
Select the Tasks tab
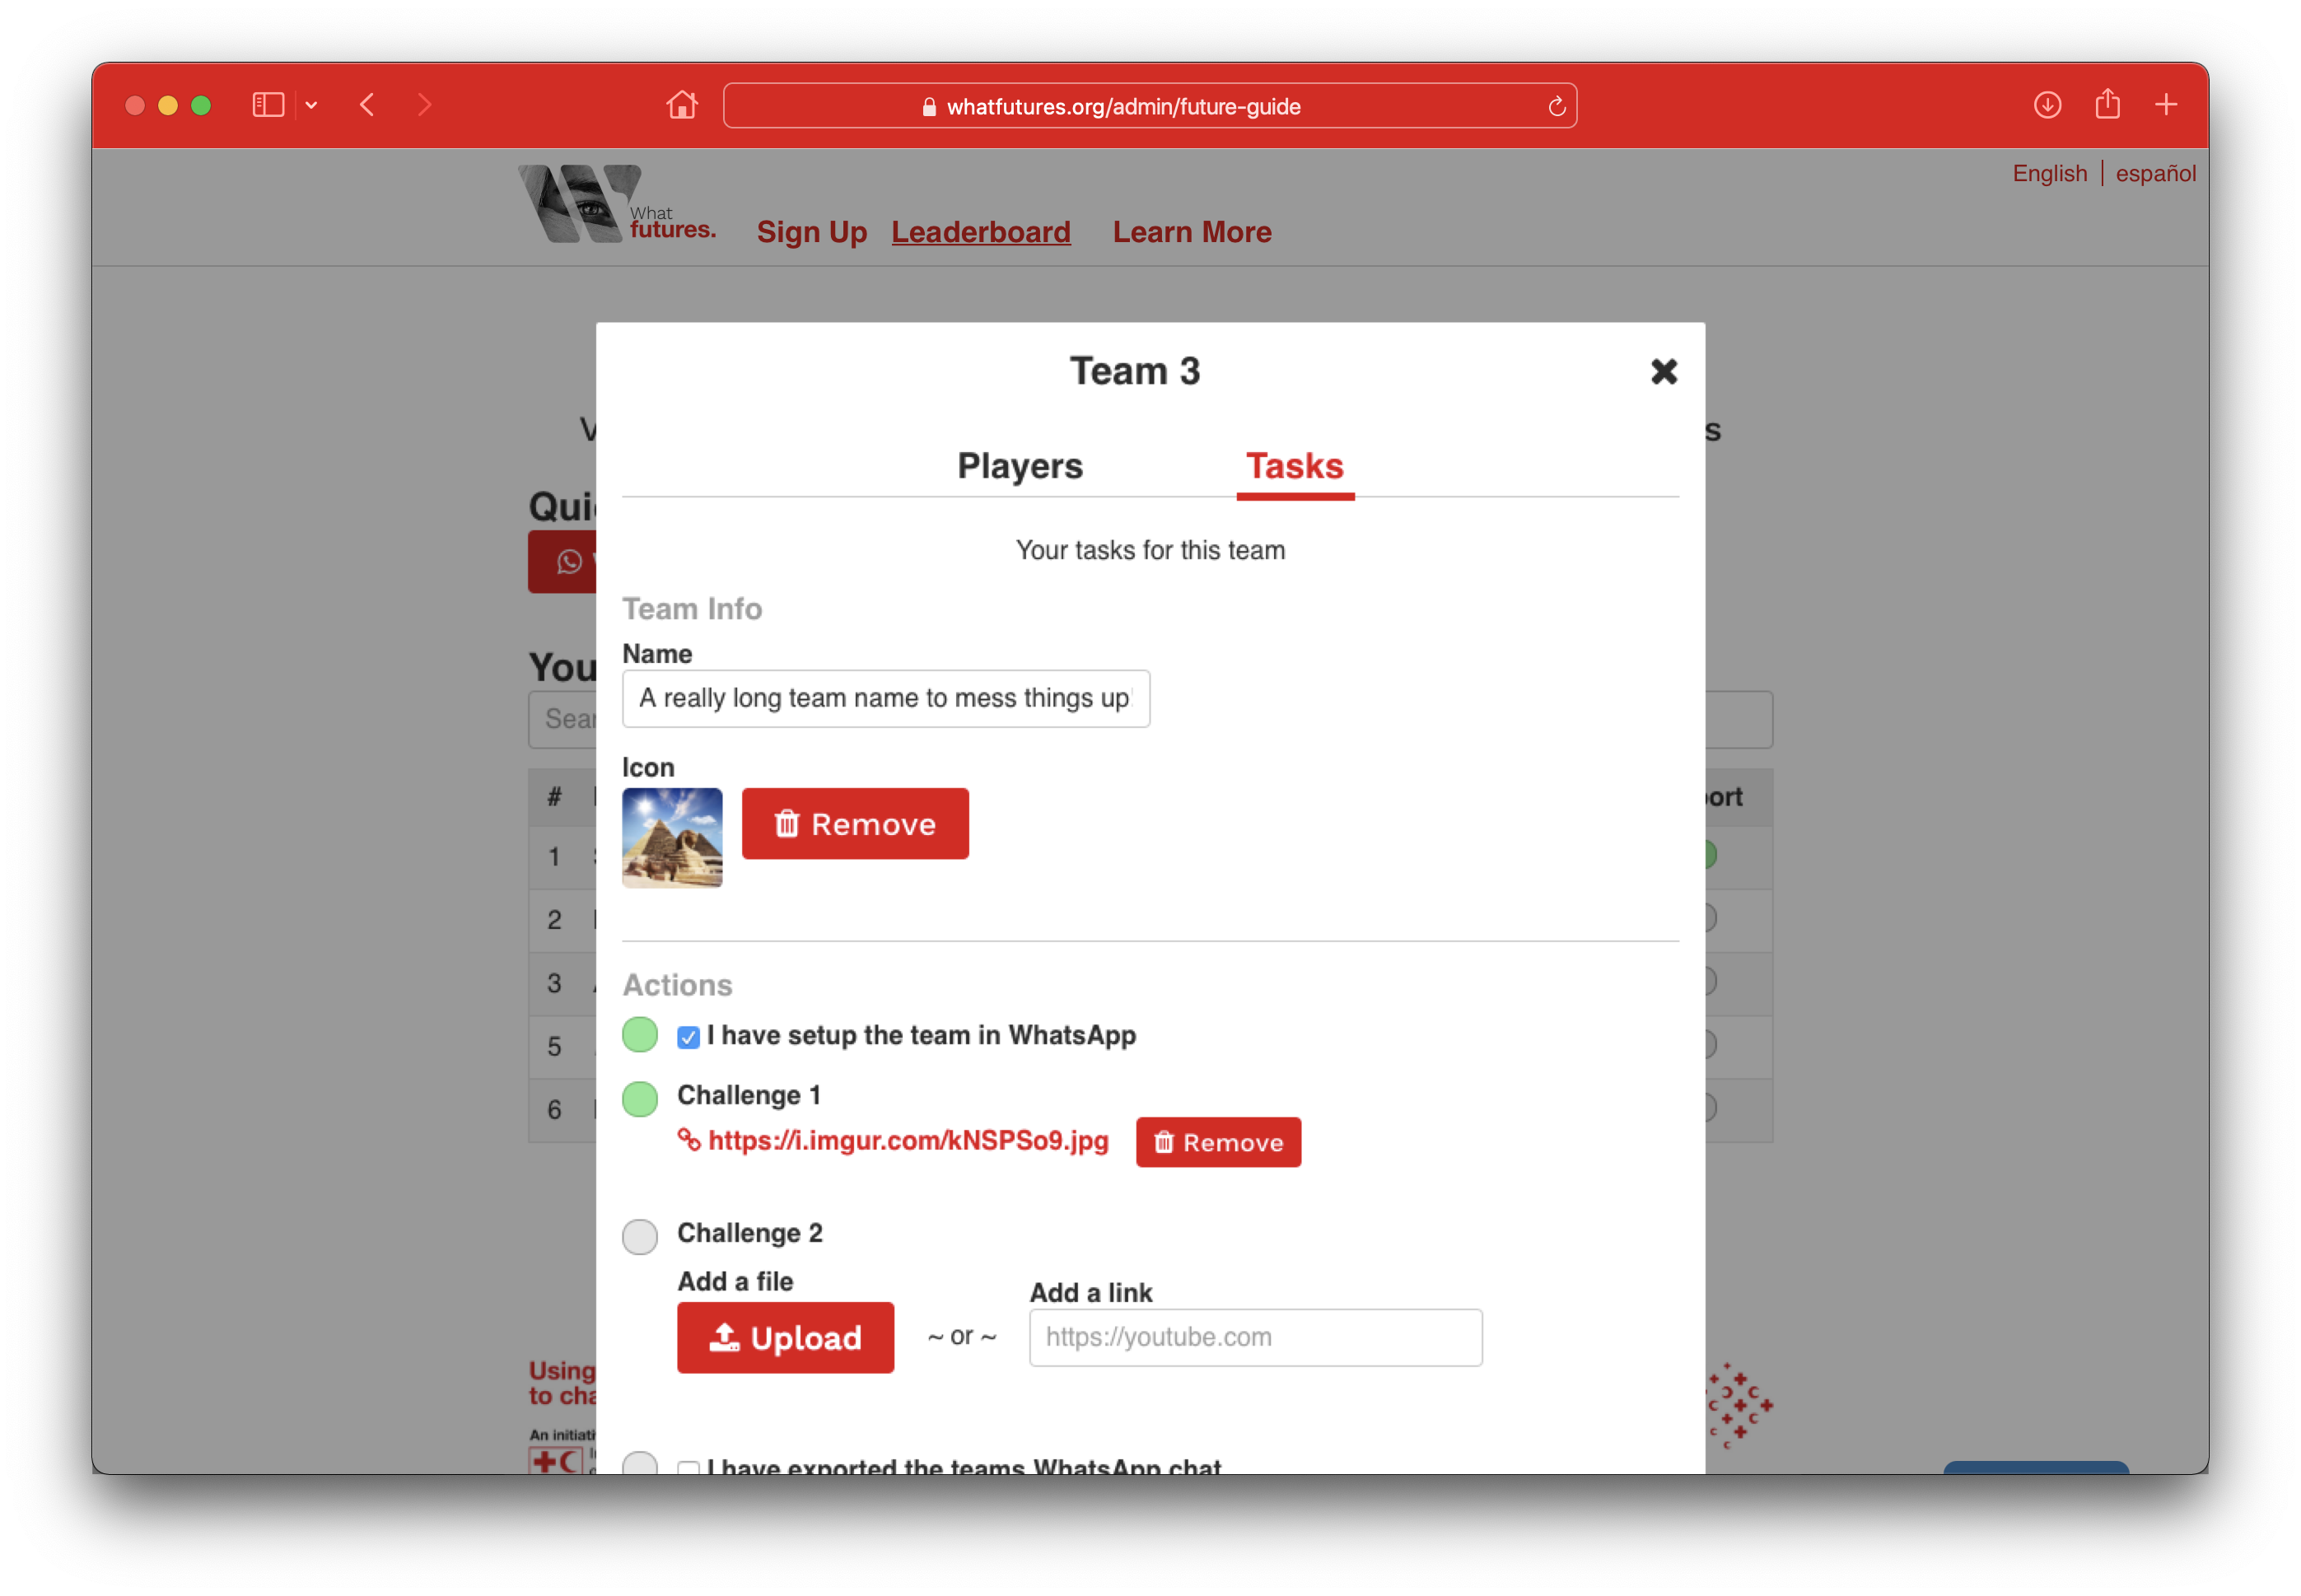[1294, 466]
